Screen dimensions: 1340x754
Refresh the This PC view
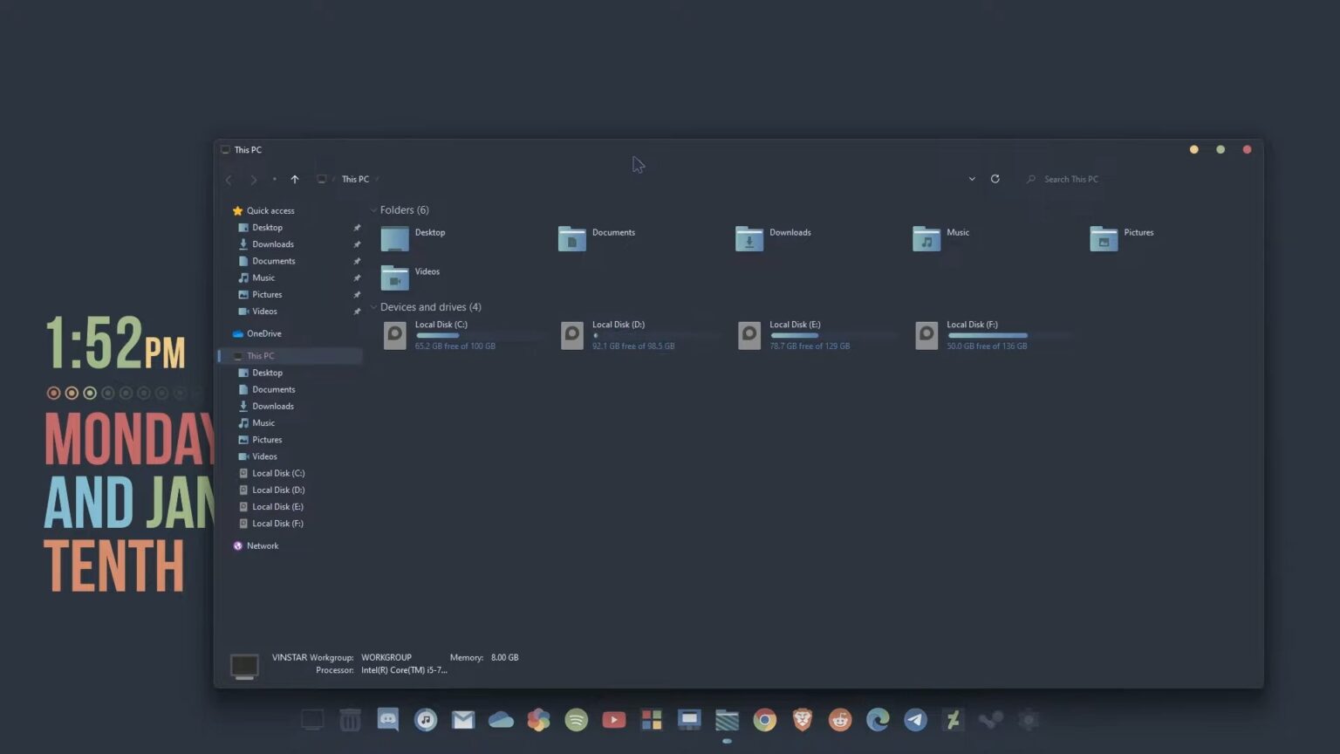[995, 179]
